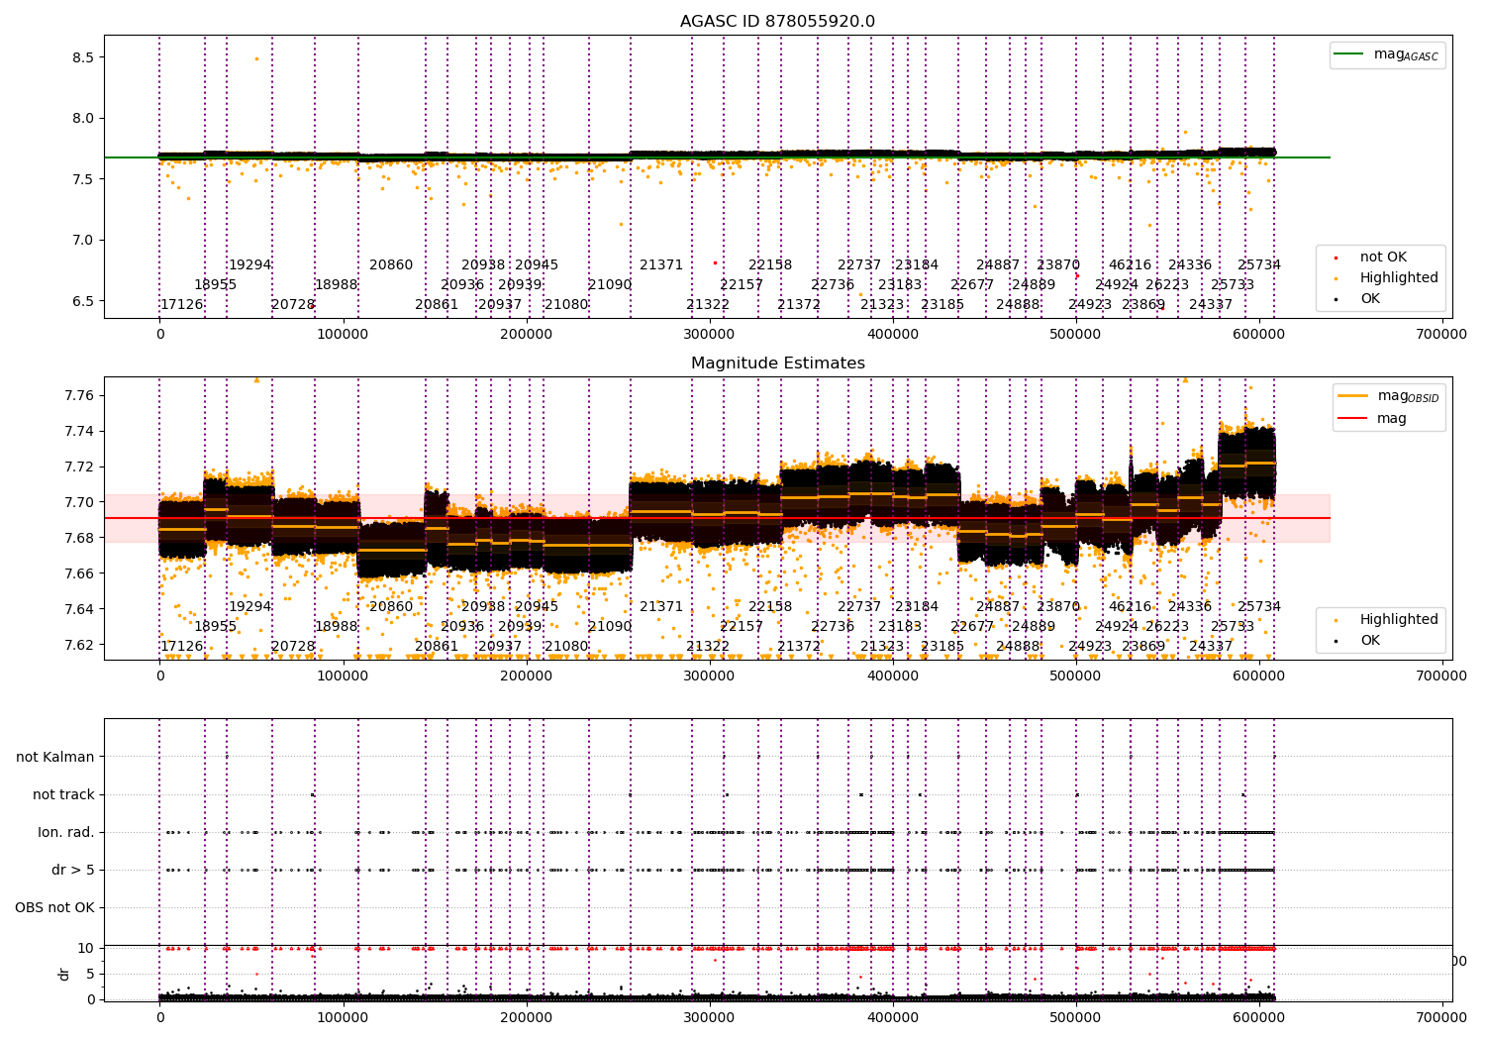Viewport: 1485px width, 1040px height.
Task: Click y-axis tick value 7.74
Action: coord(79,431)
